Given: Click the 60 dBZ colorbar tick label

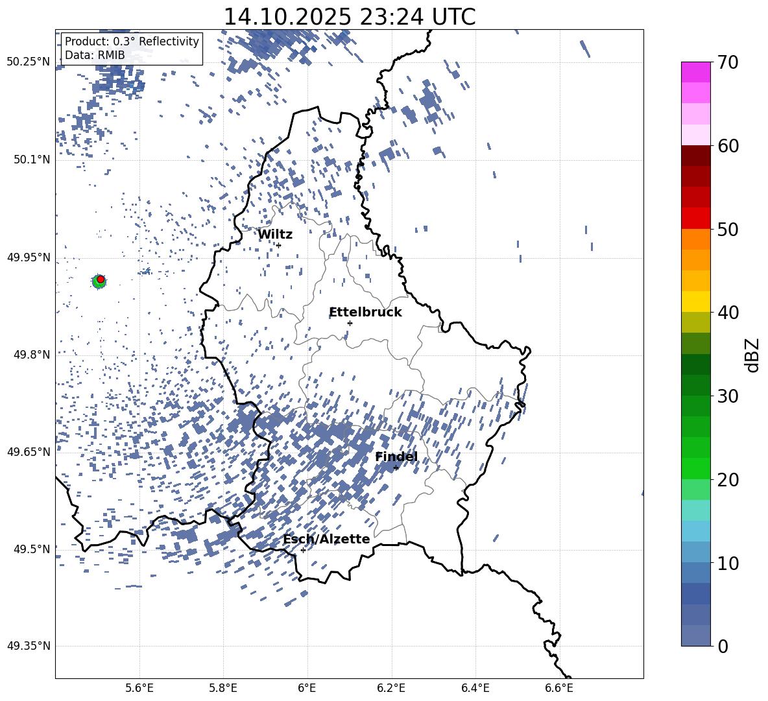Looking at the screenshot, I should click(x=728, y=146).
